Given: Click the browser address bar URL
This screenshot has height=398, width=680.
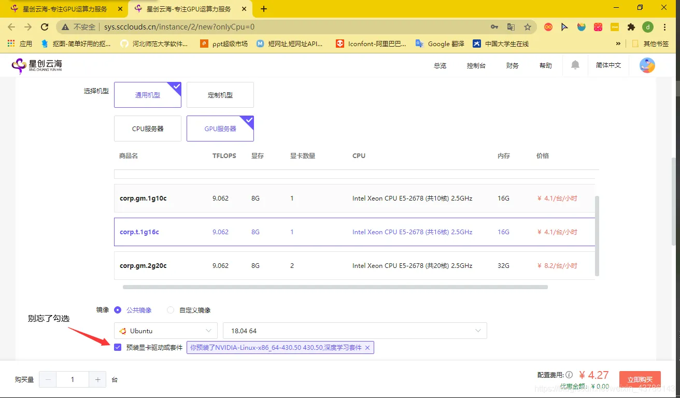Looking at the screenshot, I should [179, 27].
